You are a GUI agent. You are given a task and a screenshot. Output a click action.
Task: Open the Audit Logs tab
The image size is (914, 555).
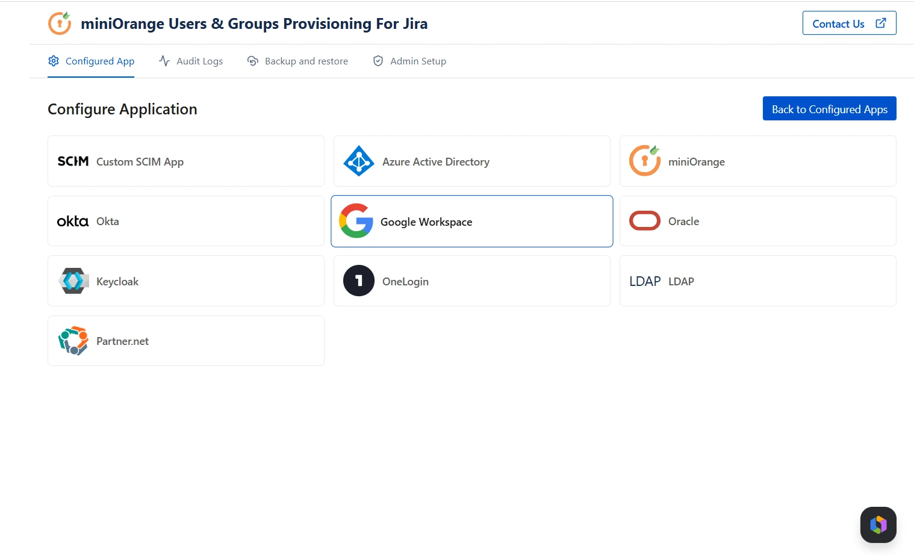pos(191,61)
